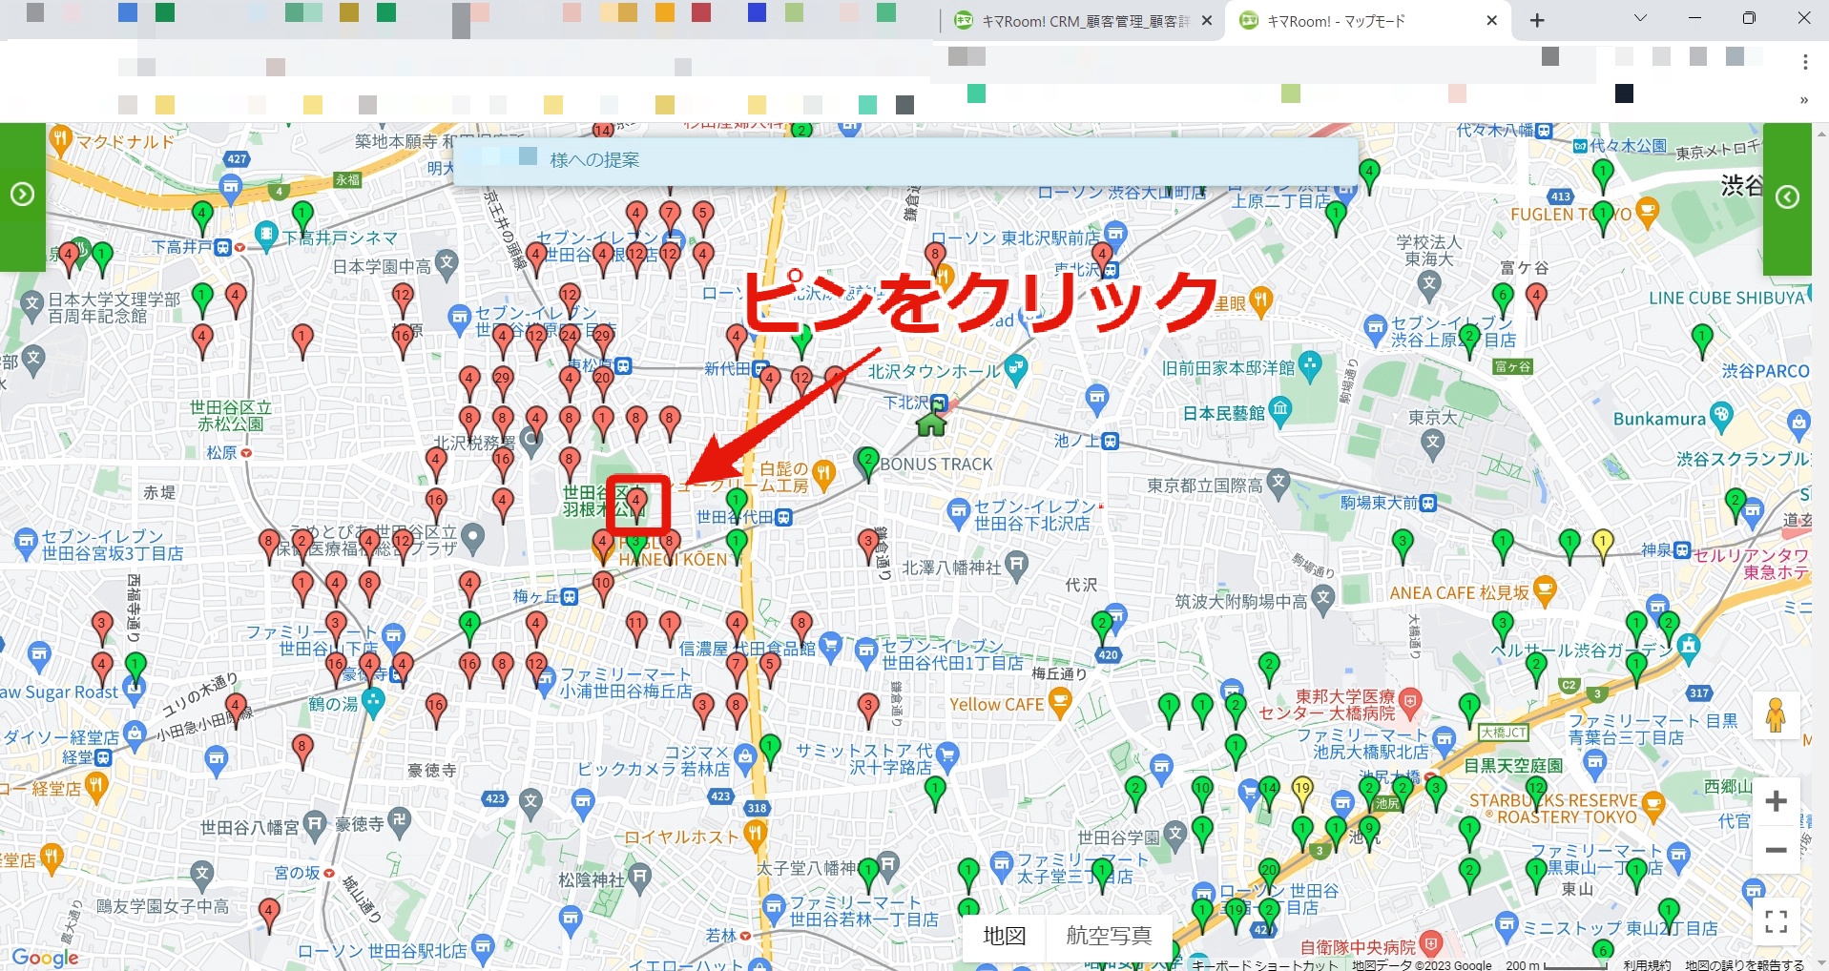Click 地図の誤りを報告する link

point(1744,964)
